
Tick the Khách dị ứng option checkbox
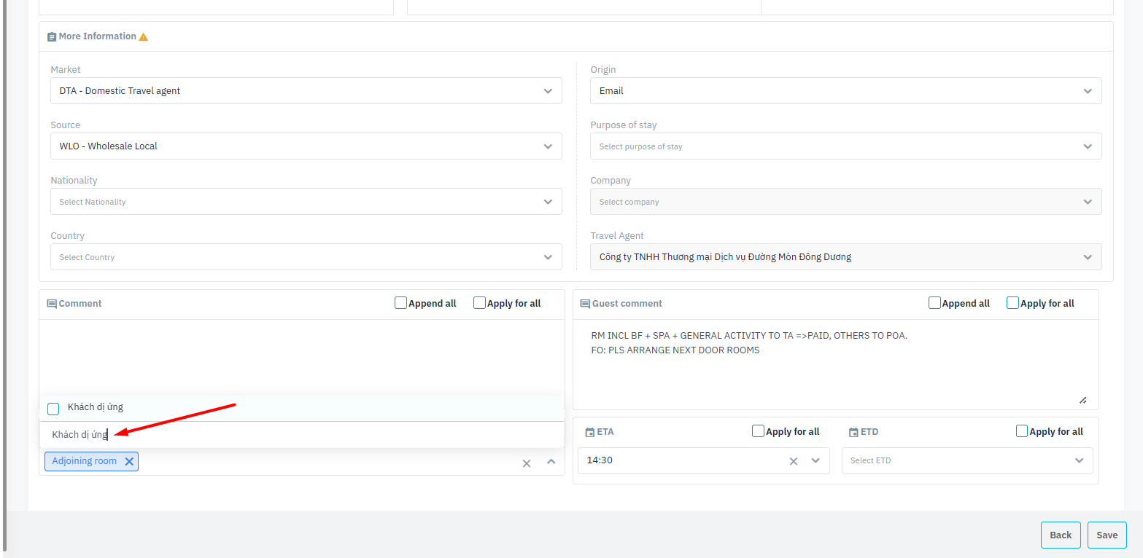click(x=53, y=409)
